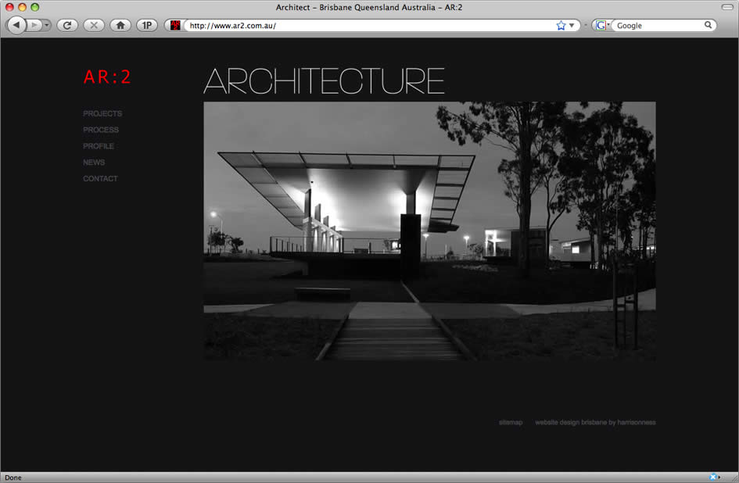Open the NEWS navigation link

[x=94, y=162]
